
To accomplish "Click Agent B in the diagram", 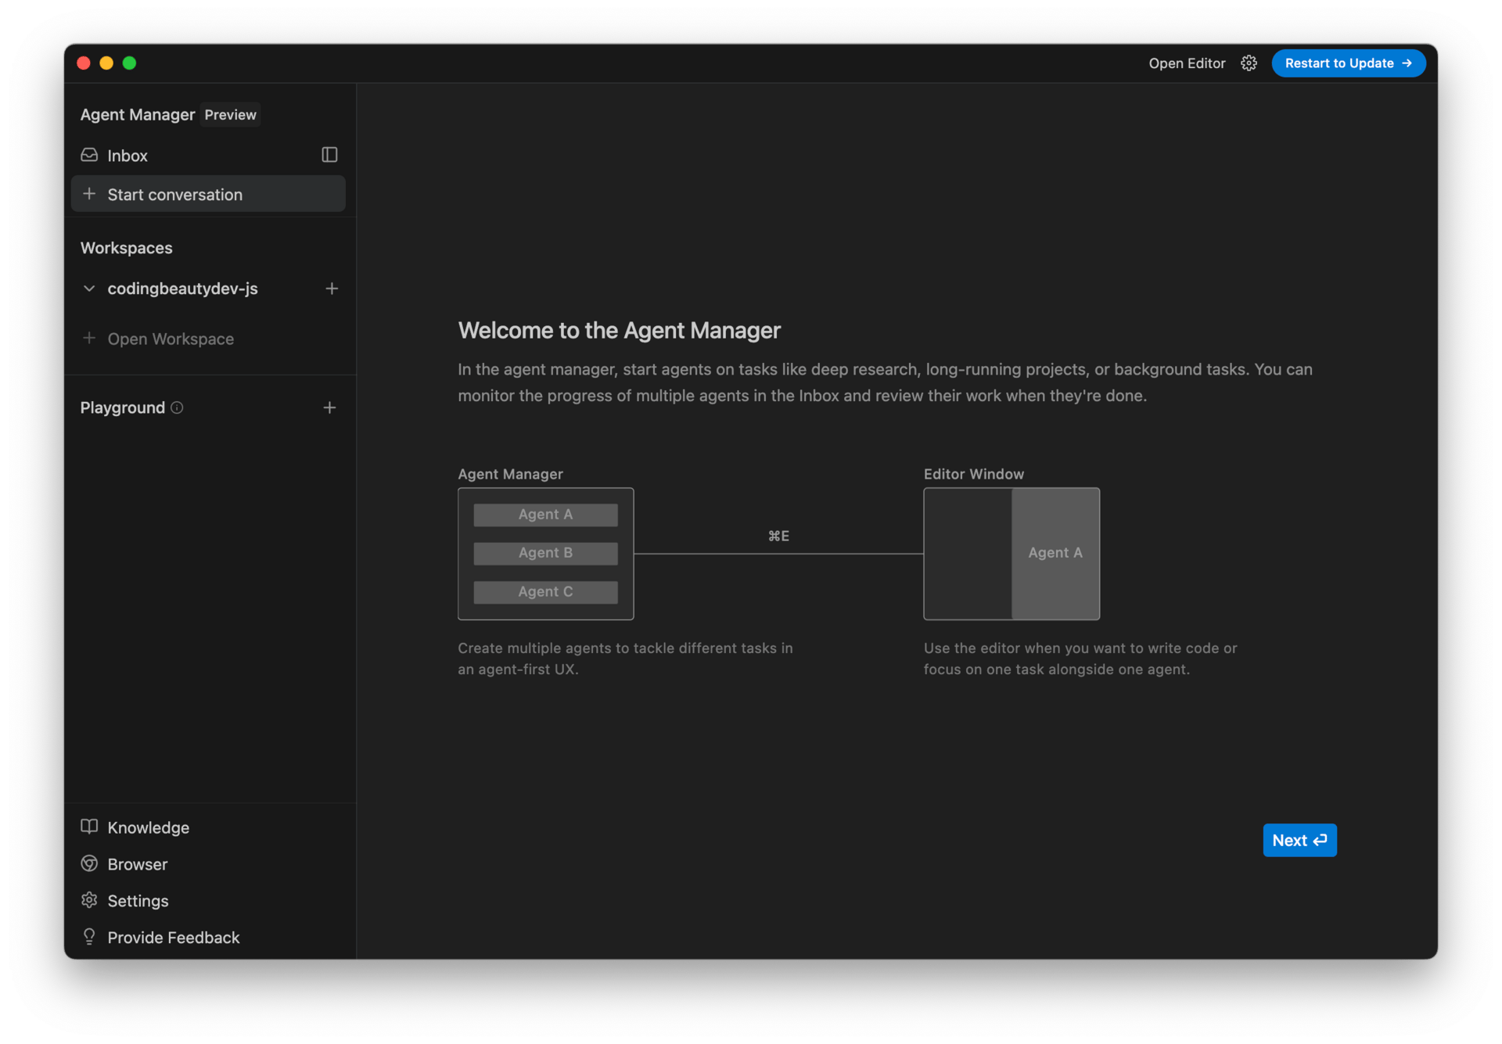I will (545, 553).
